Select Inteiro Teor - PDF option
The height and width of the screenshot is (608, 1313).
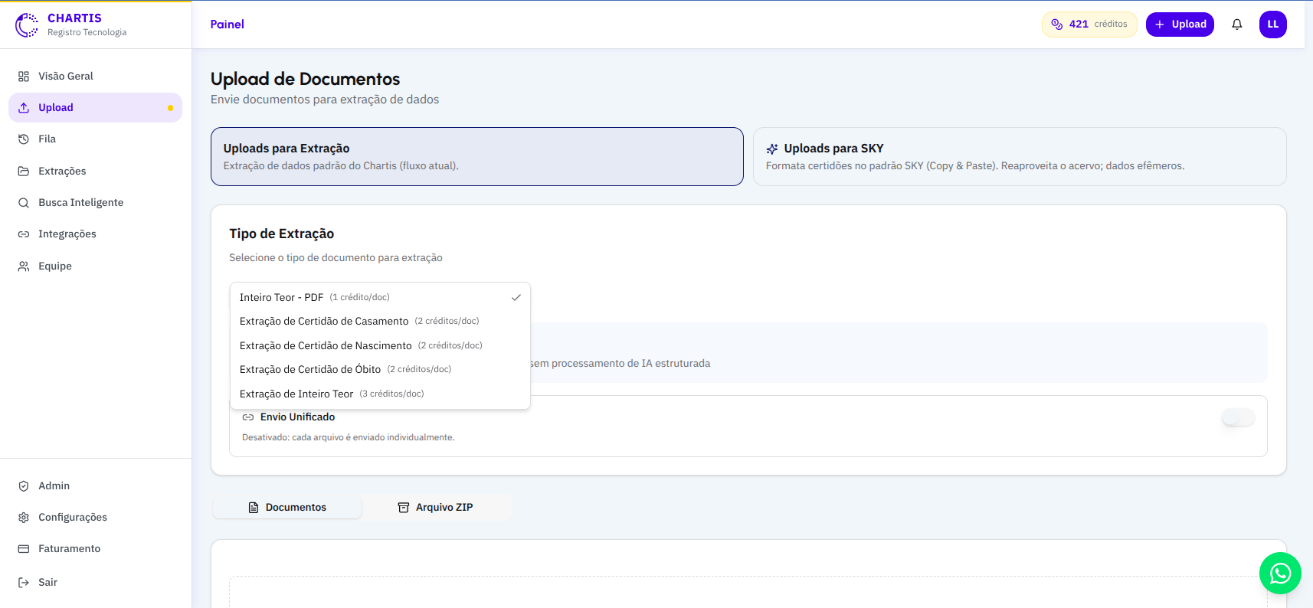click(380, 297)
